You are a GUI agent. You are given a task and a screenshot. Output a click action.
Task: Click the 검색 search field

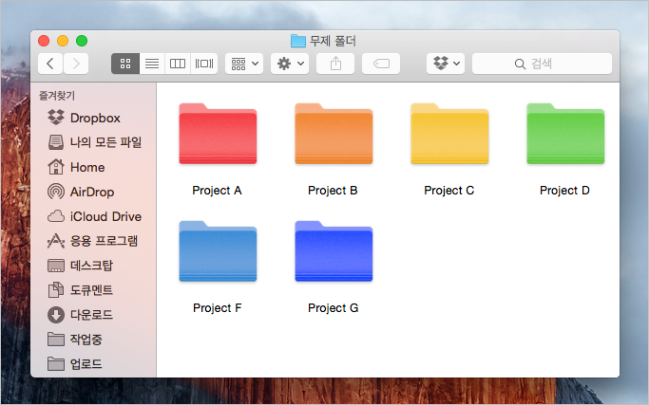[x=542, y=64]
